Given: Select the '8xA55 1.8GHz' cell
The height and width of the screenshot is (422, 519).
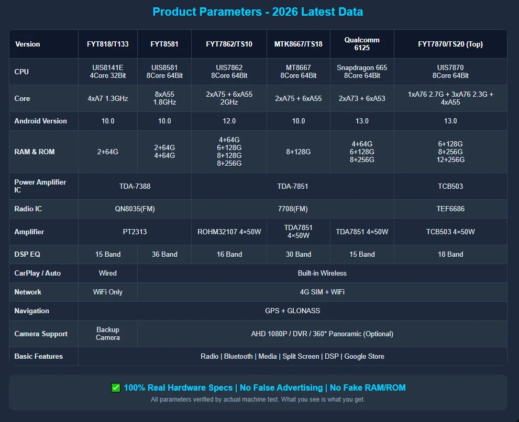Looking at the screenshot, I should tap(164, 98).
